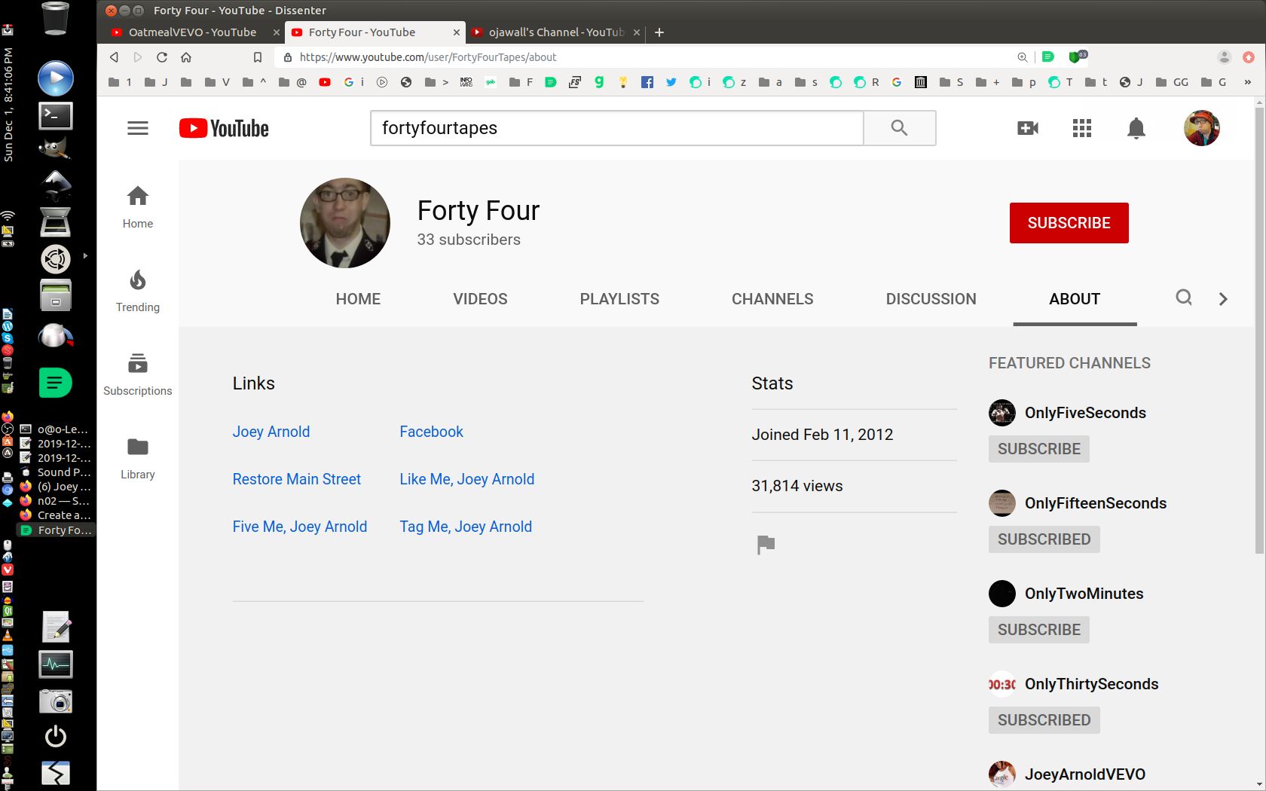Open the Joey Arnold link

[271, 432]
